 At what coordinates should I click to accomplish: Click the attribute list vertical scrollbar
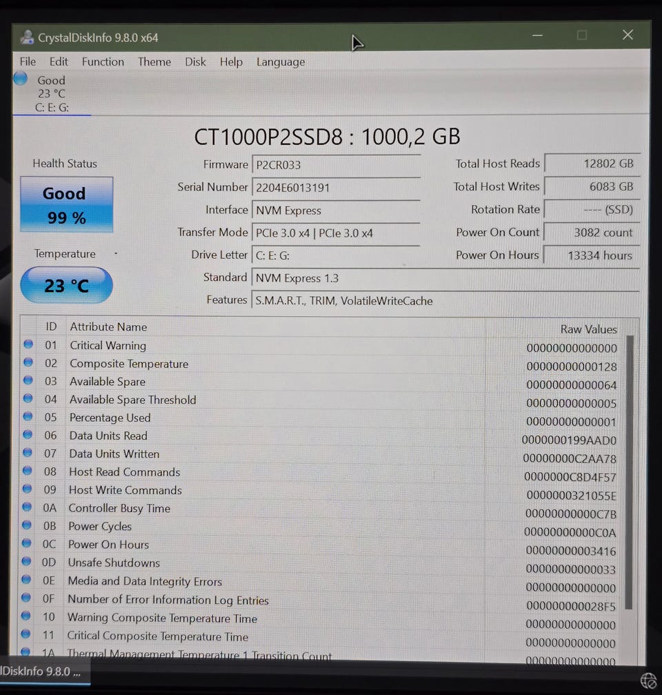pyautogui.click(x=629, y=472)
